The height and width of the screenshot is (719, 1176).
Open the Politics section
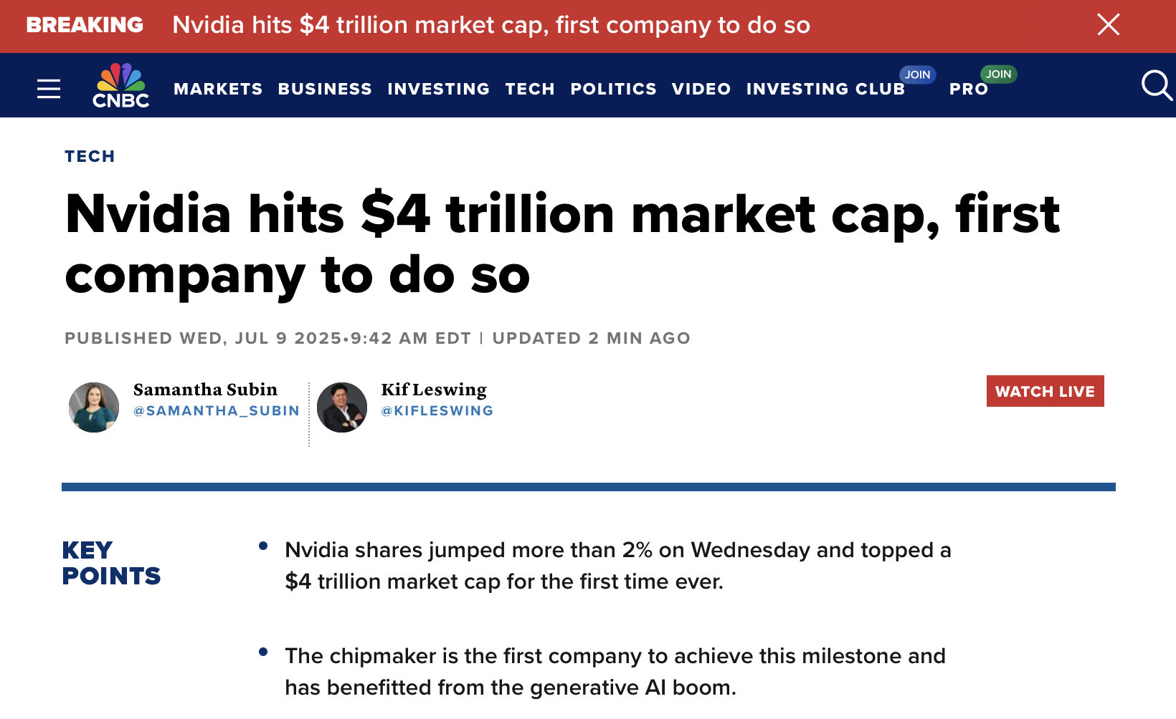pyautogui.click(x=613, y=89)
